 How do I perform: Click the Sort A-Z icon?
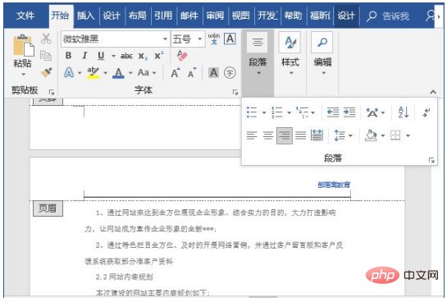404,112
